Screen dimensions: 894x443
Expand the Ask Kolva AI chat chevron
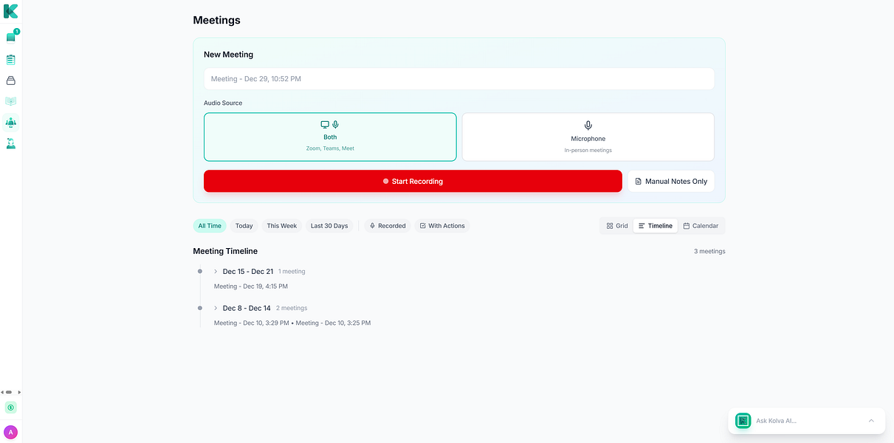click(871, 421)
